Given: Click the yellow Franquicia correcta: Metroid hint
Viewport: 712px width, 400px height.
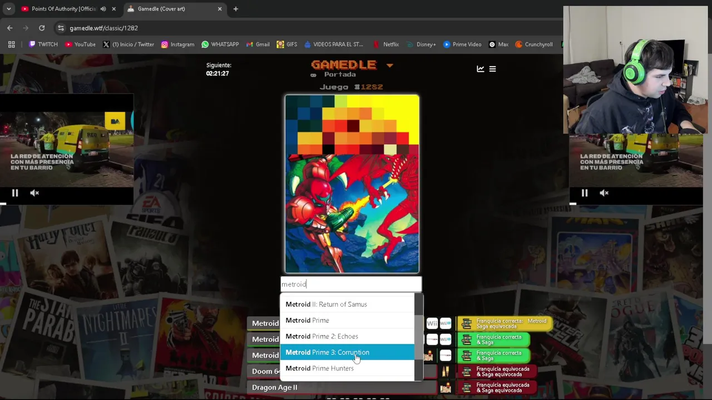Looking at the screenshot, I should [505, 323].
